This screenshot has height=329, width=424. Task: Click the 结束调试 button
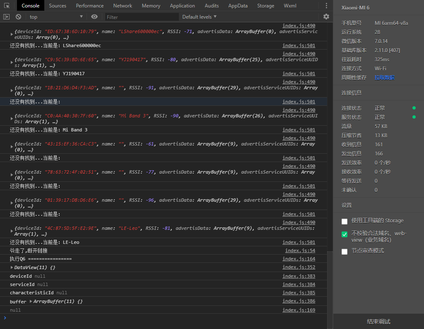(x=378, y=322)
